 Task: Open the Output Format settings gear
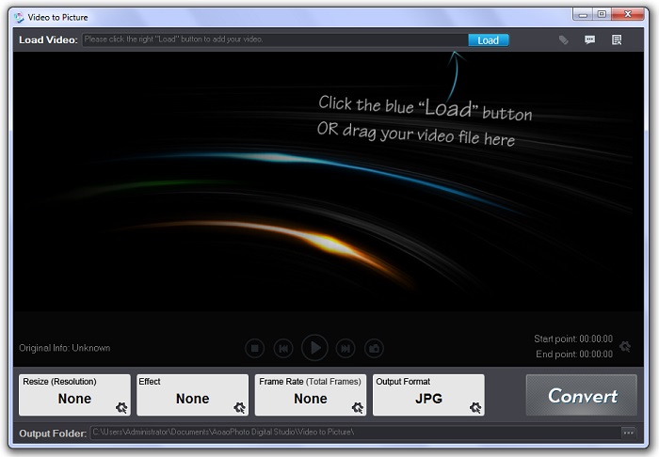click(475, 407)
